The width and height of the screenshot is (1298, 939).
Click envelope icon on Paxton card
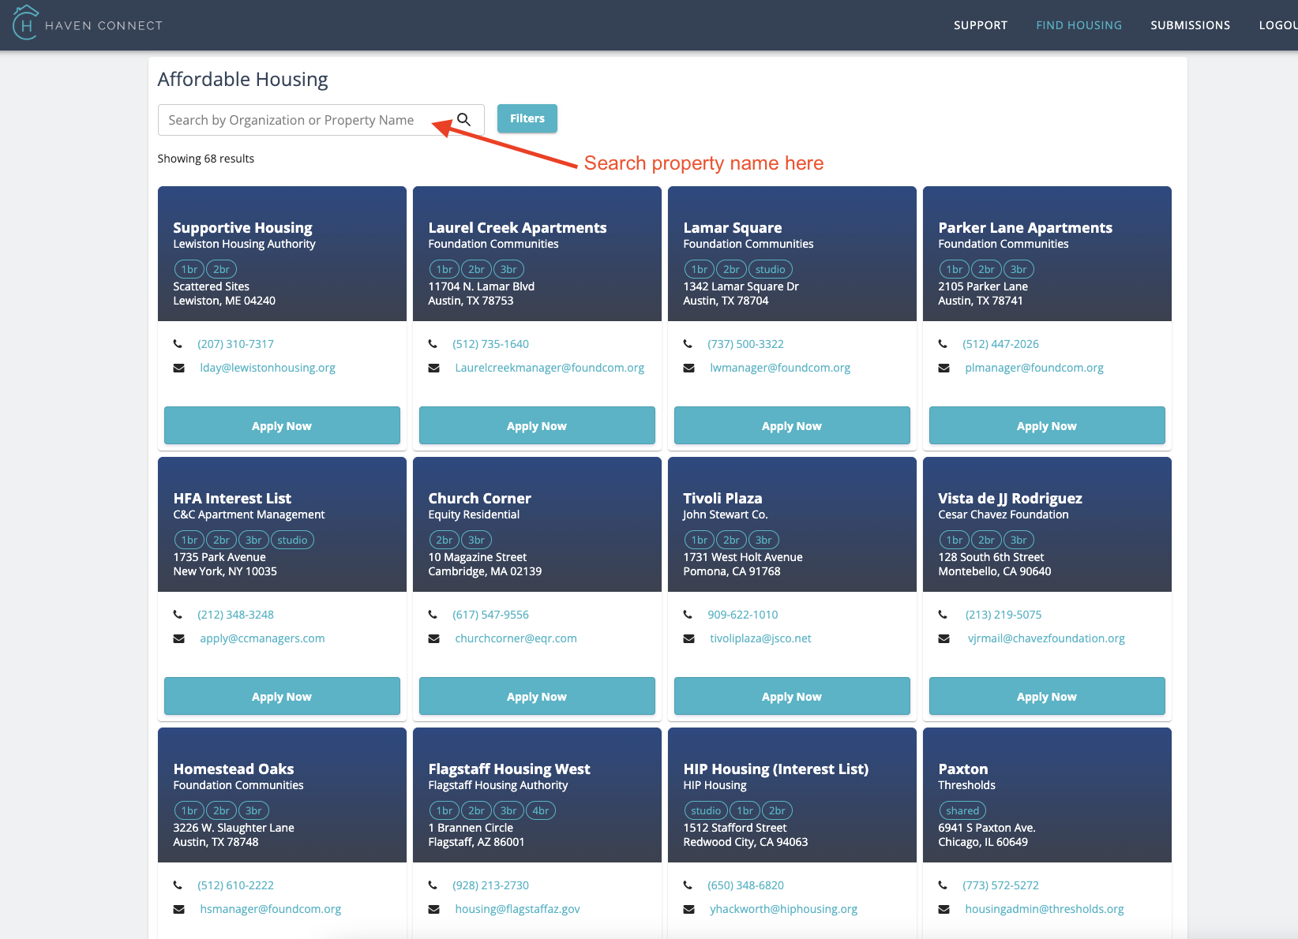[x=944, y=909]
